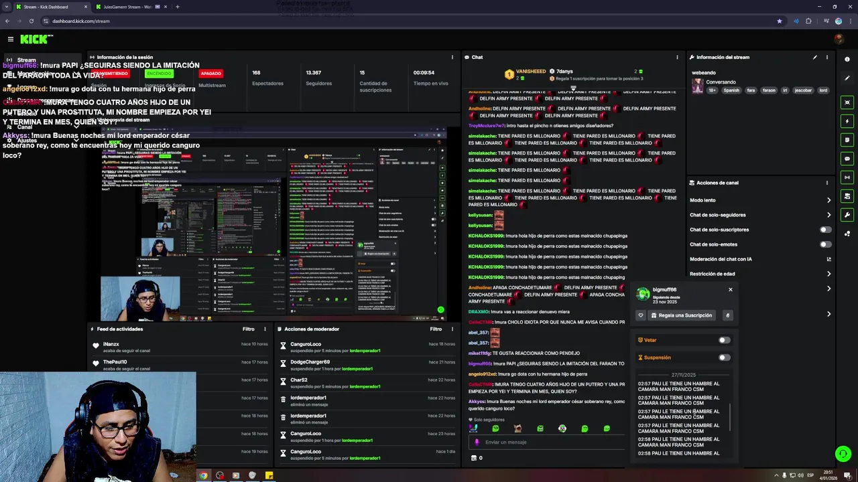Image resolution: width=858 pixels, height=482 pixels.
Task: Select the jescobar tag chip
Action: (803, 90)
